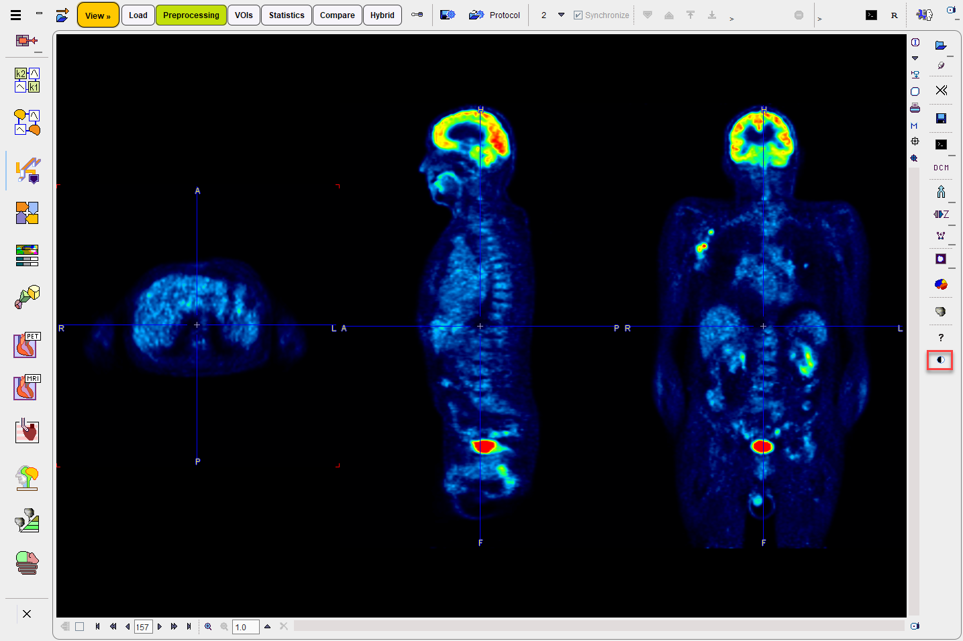The image size is (963, 641).
Task: Open the image fusion puzzle-pieces tool
Action: point(27,213)
